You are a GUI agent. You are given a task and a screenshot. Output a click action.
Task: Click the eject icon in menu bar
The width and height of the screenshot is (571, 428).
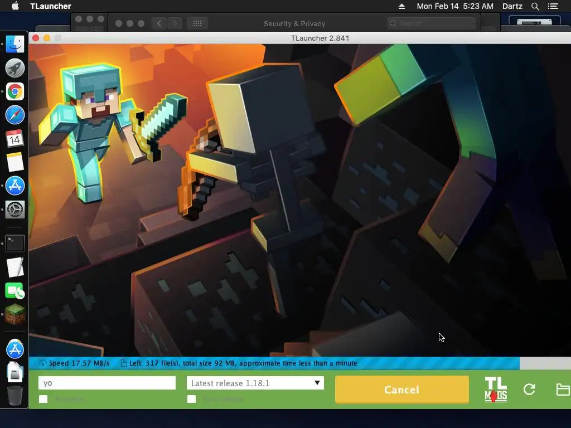[401, 6]
